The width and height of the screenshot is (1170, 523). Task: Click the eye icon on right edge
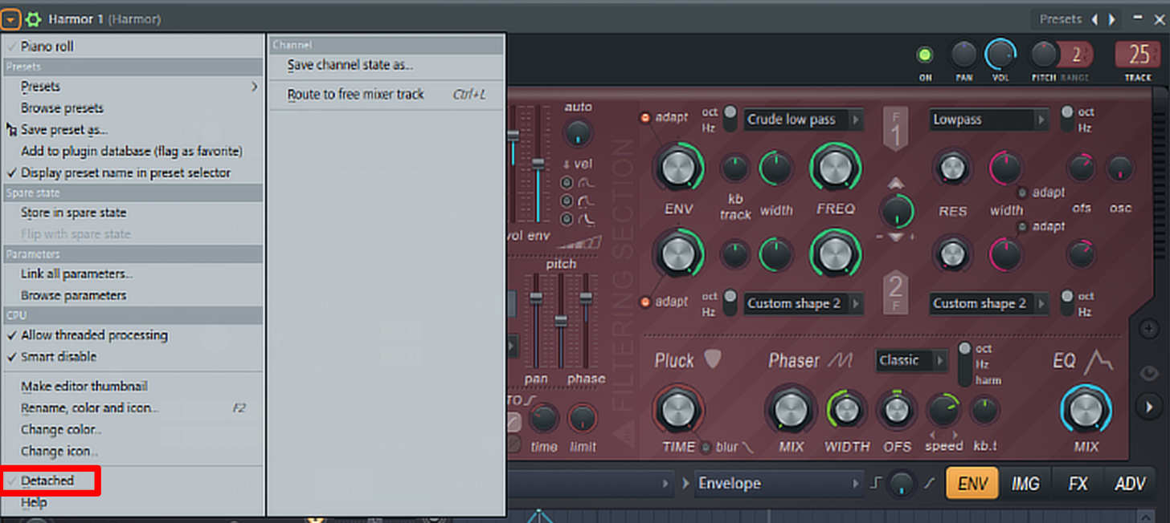(x=1149, y=373)
